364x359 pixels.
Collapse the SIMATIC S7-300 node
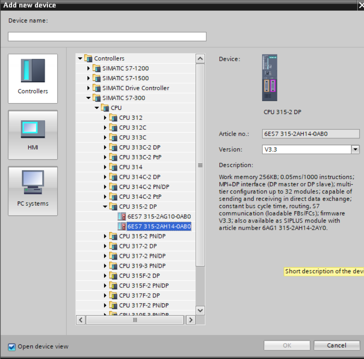point(89,98)
